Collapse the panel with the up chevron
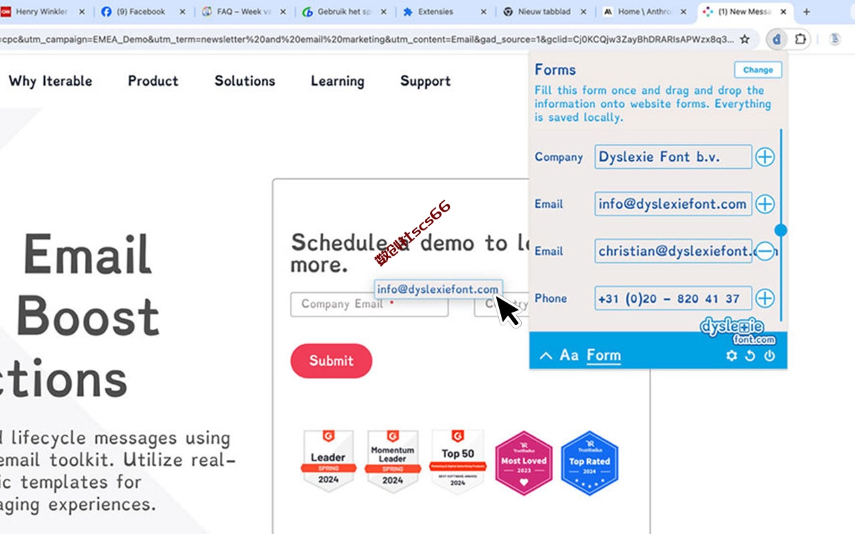 (546, 356)
